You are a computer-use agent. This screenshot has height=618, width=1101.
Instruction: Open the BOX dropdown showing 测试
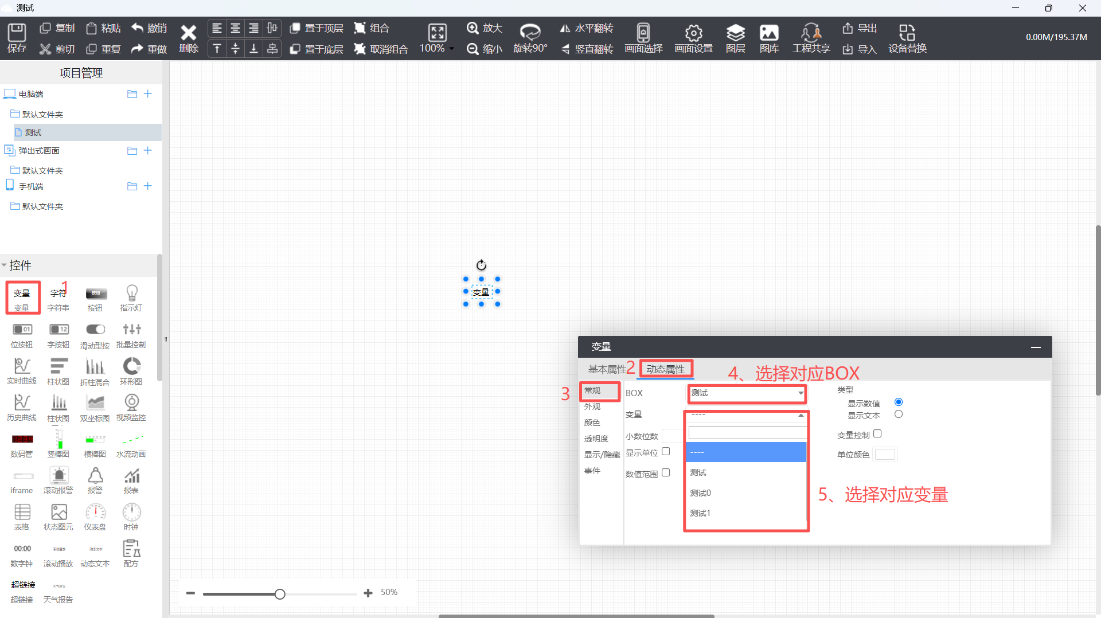(747, 393)
